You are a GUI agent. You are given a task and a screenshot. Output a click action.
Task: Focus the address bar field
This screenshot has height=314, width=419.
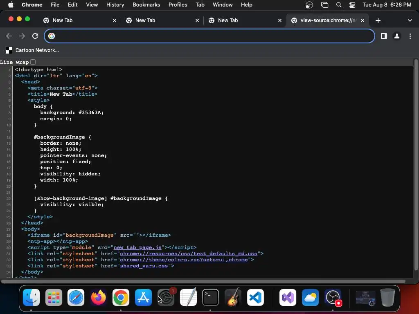pyautogui.click(x=209, y=36)
